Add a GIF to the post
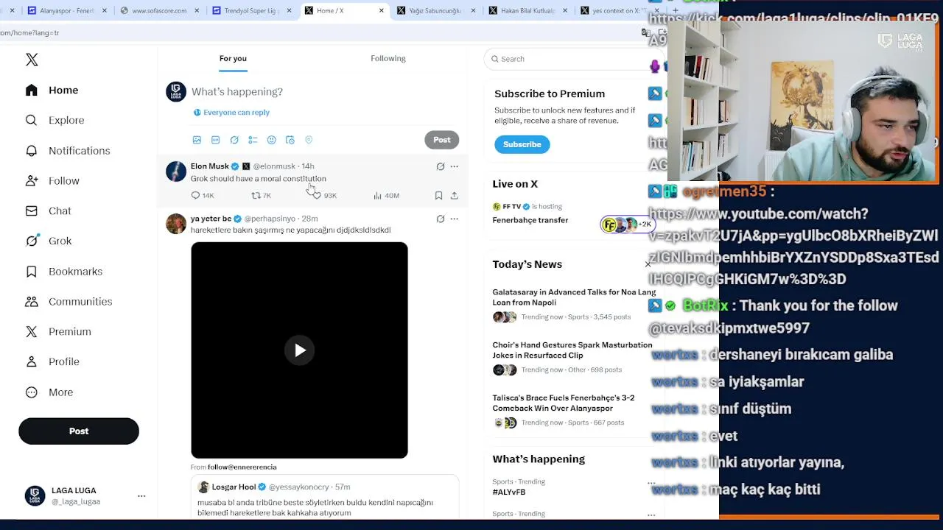This screenshot has height=530, width=943. tap(215, 140)
